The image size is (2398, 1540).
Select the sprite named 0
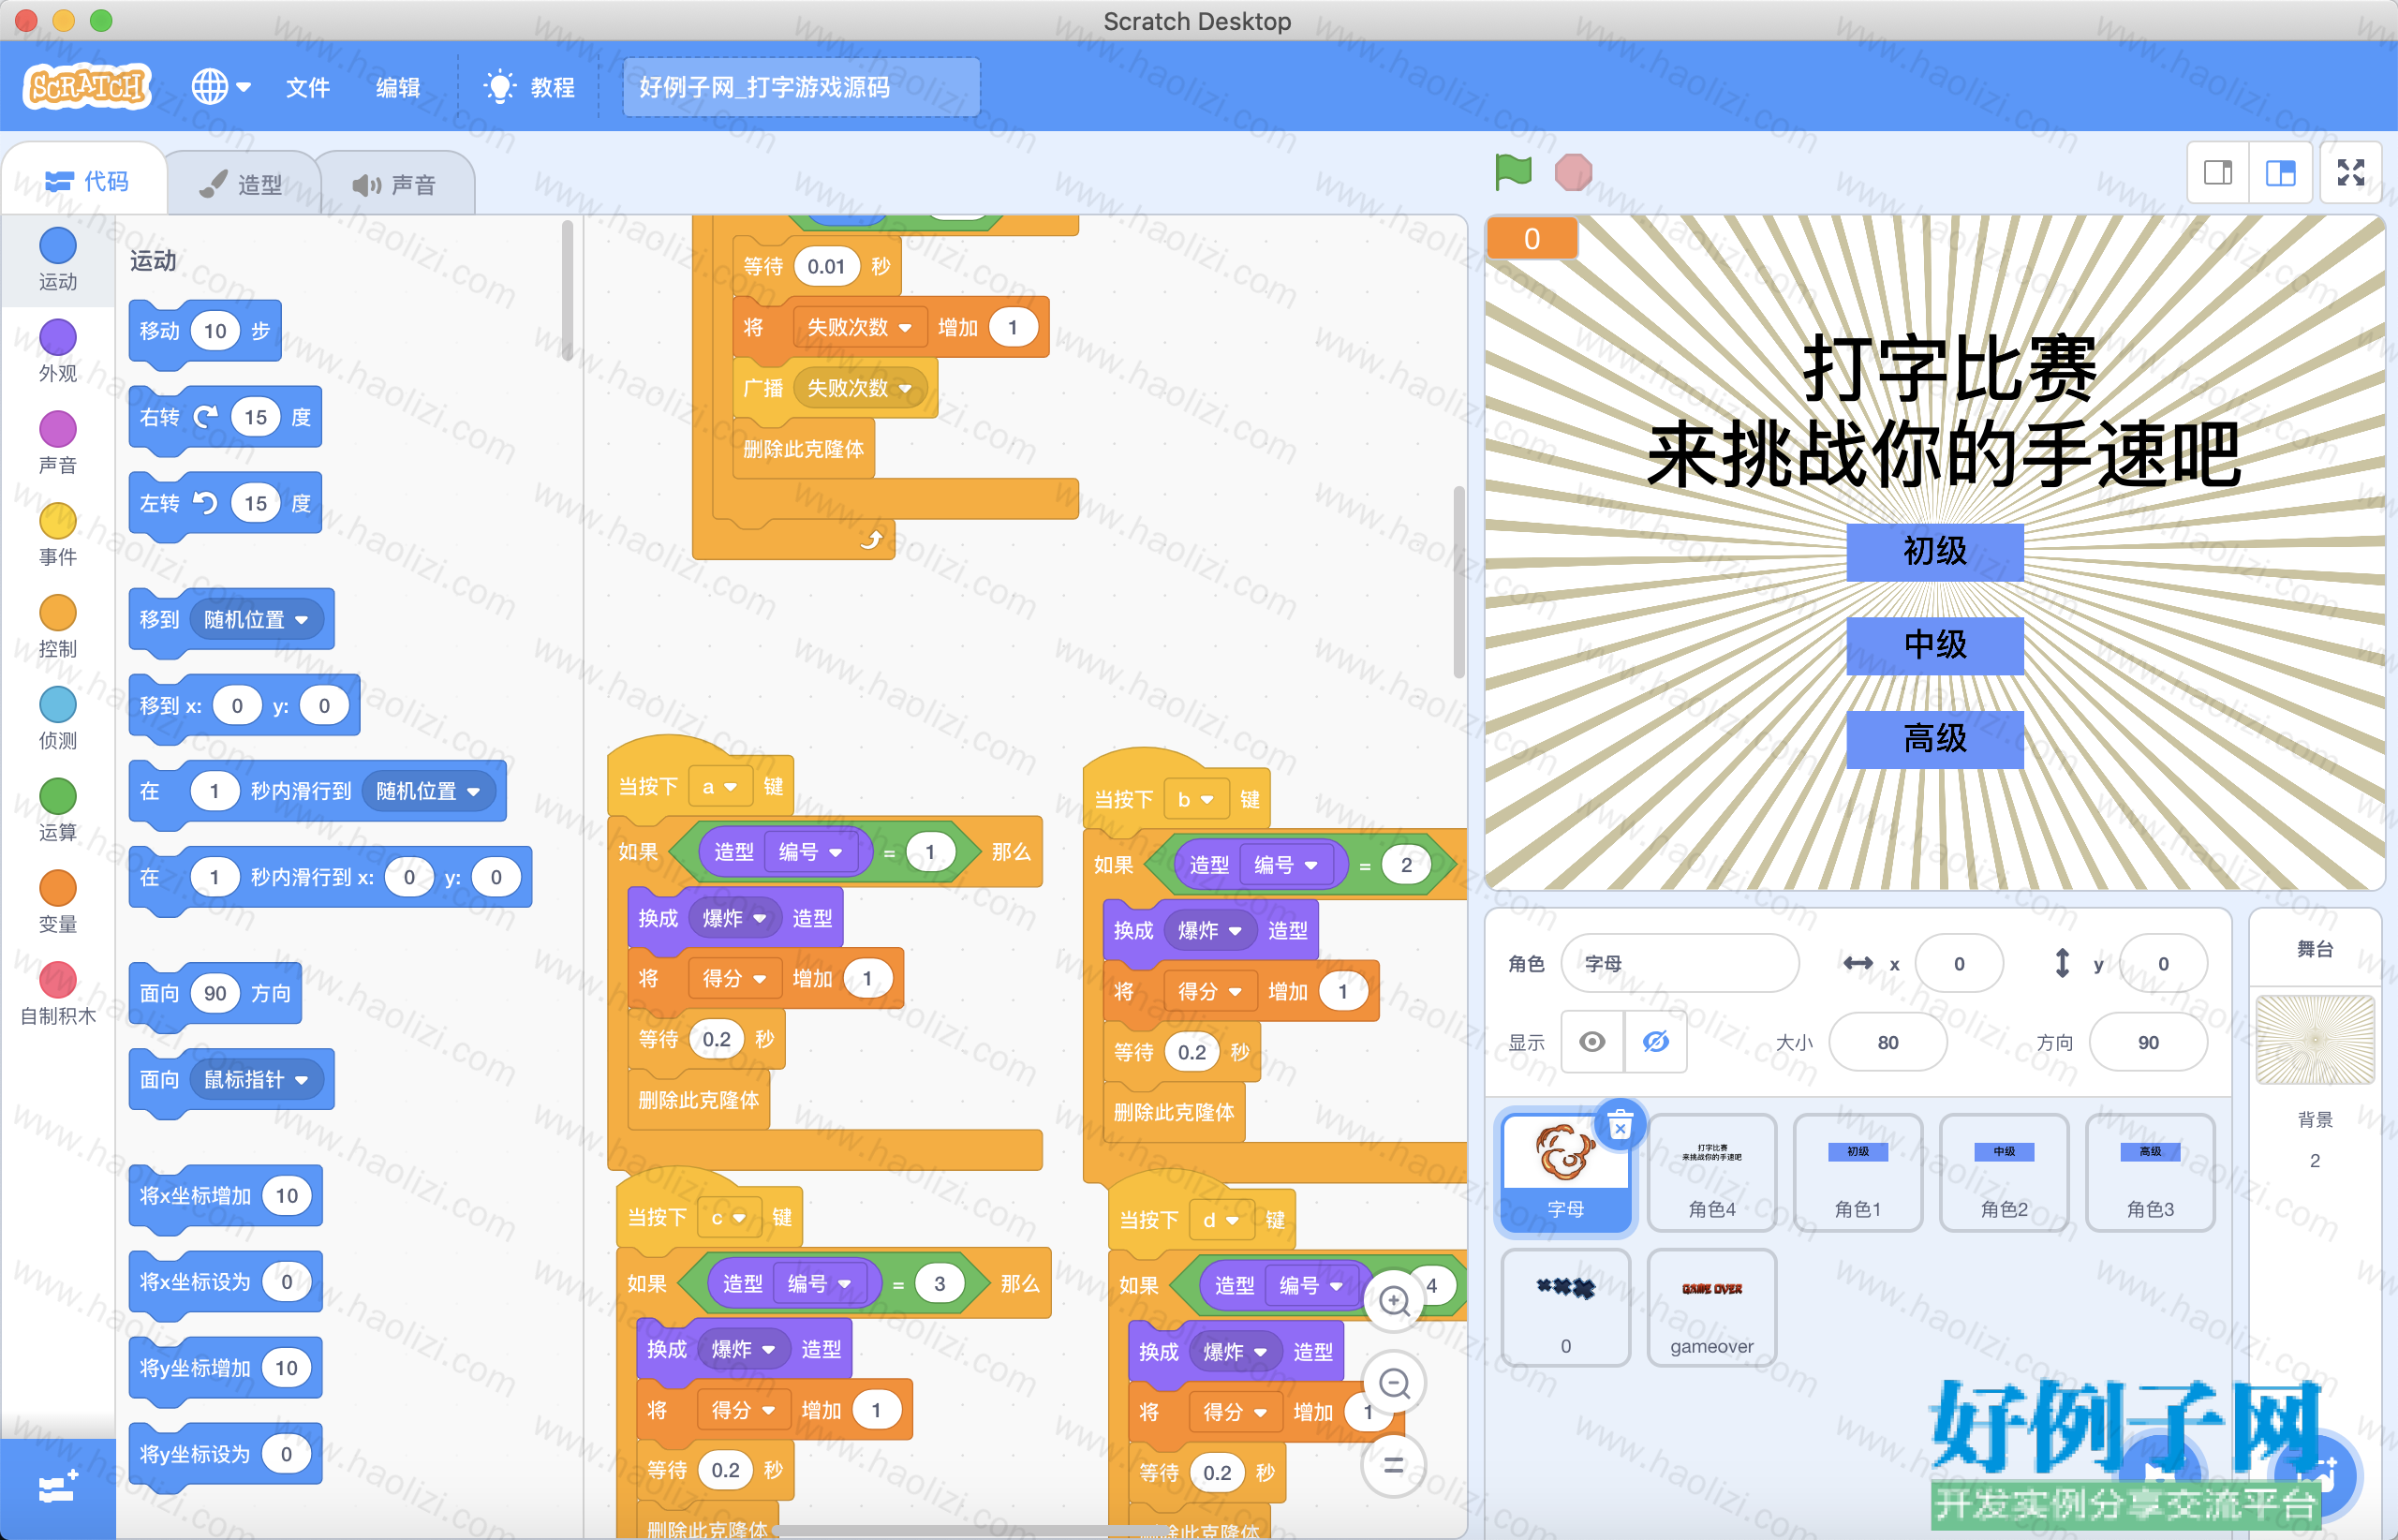[x=1566, y=1308]
